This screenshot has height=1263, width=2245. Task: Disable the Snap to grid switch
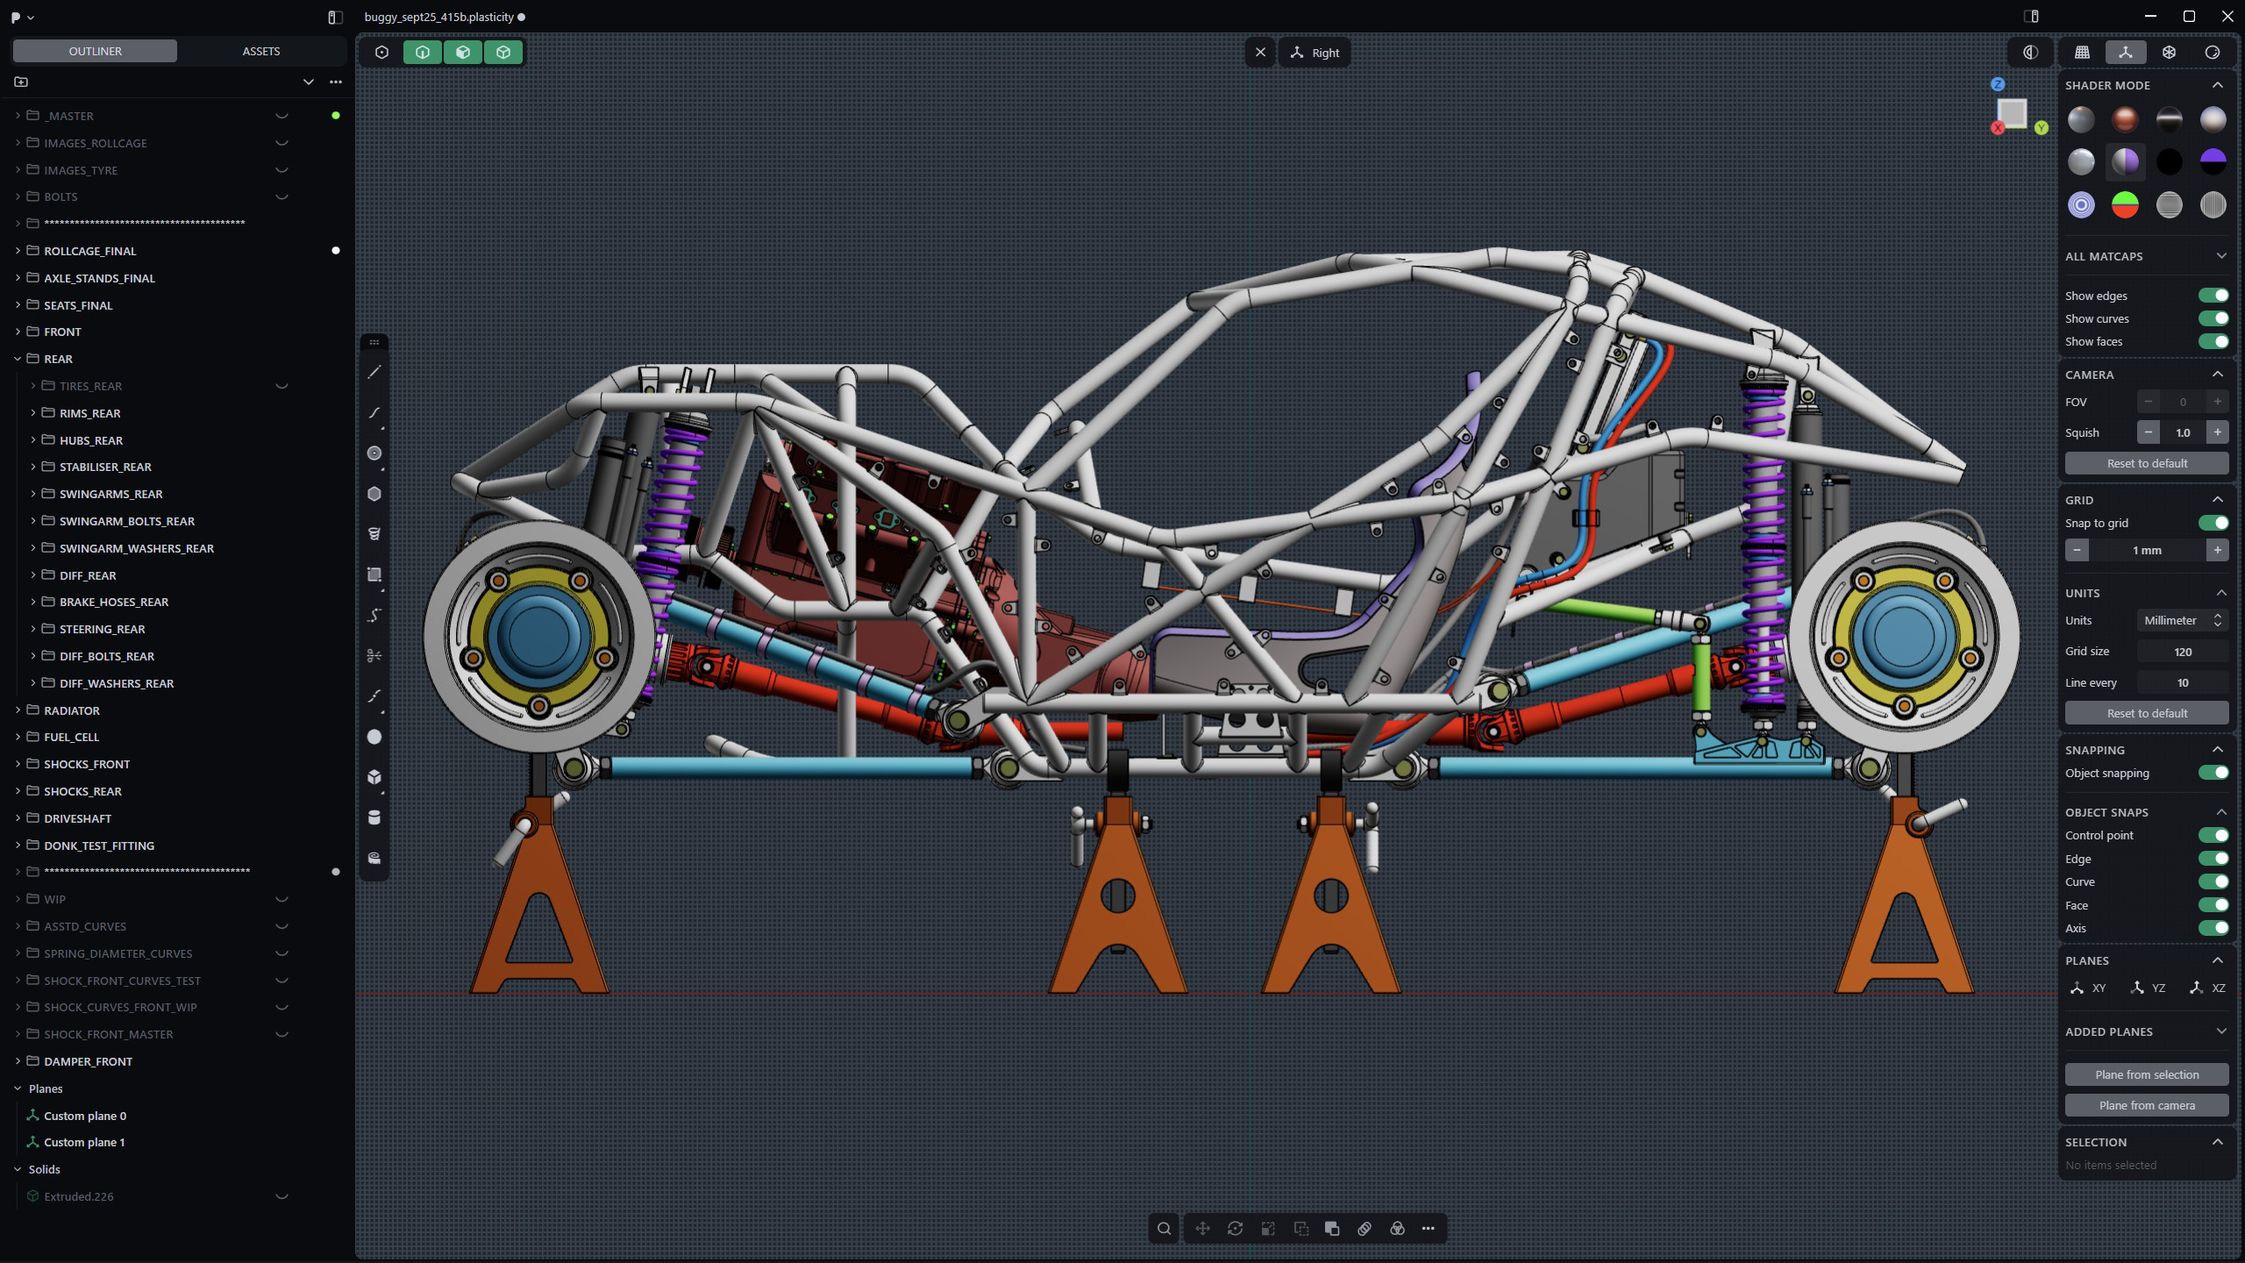[x=2213, y=523]
